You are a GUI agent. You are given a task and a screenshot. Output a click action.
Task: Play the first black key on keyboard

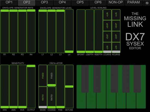click(85, 79)
